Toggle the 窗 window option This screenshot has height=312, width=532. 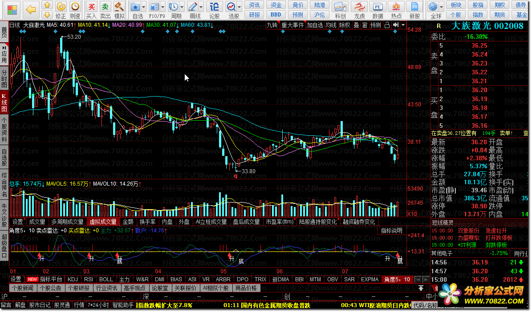click(365, 25)
